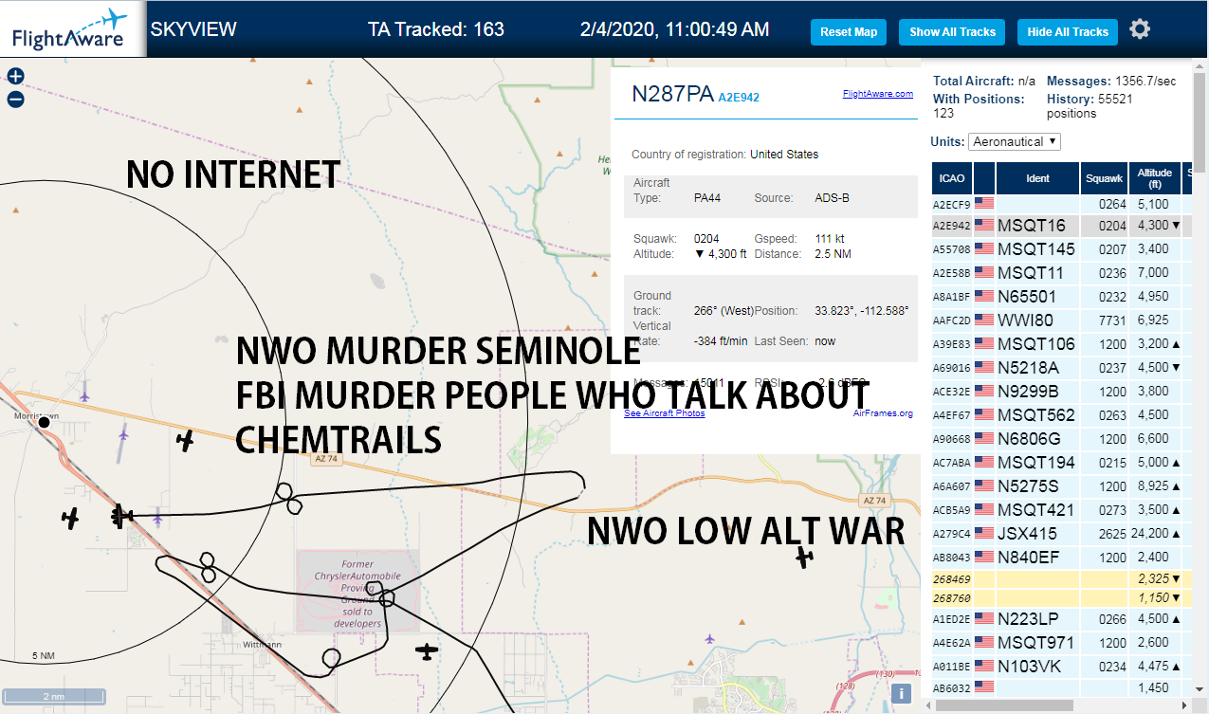Click ICAO code 268760 row
1209x714 pixels.
click(951, 598)
